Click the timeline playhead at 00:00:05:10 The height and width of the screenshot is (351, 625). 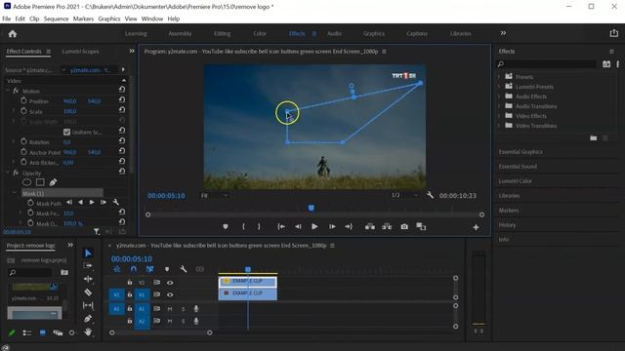pos(248,269)
